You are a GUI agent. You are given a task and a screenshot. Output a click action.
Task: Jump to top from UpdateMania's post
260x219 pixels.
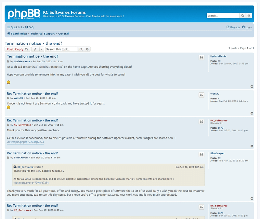tap(252, 86)
